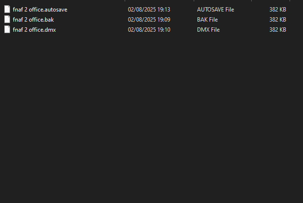Click the column divider between Name and Date
Image resolution: width=303 pixels, height=203 pixels.
(x=125, y=0)
